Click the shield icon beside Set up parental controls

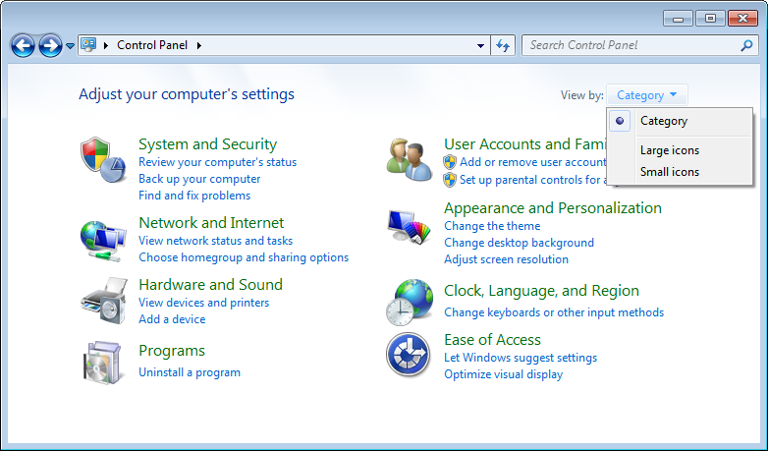pyautogui.click(x=450, y=180)
